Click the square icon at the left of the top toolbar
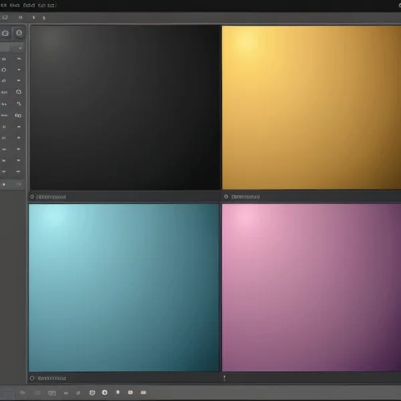401x401 pixels. coord(5,18)
